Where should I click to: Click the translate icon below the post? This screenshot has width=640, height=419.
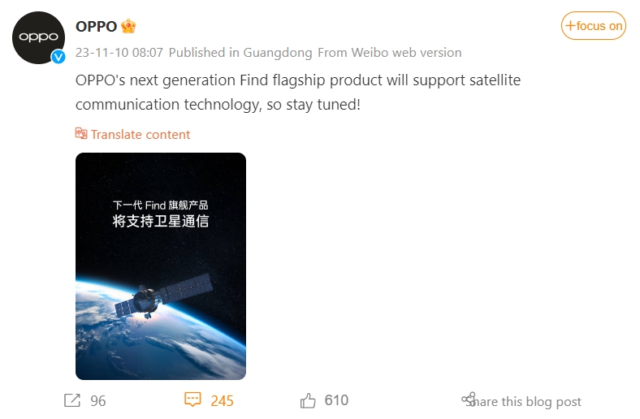(81, 134)
